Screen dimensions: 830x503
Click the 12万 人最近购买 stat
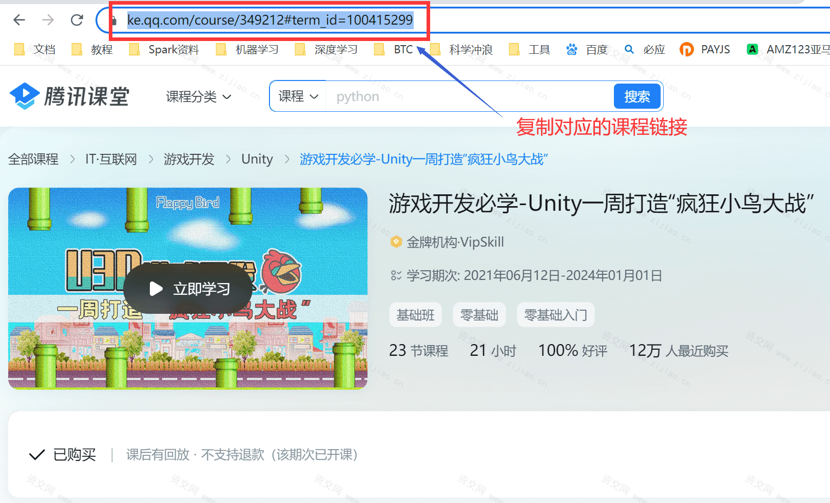pos(679,351)
